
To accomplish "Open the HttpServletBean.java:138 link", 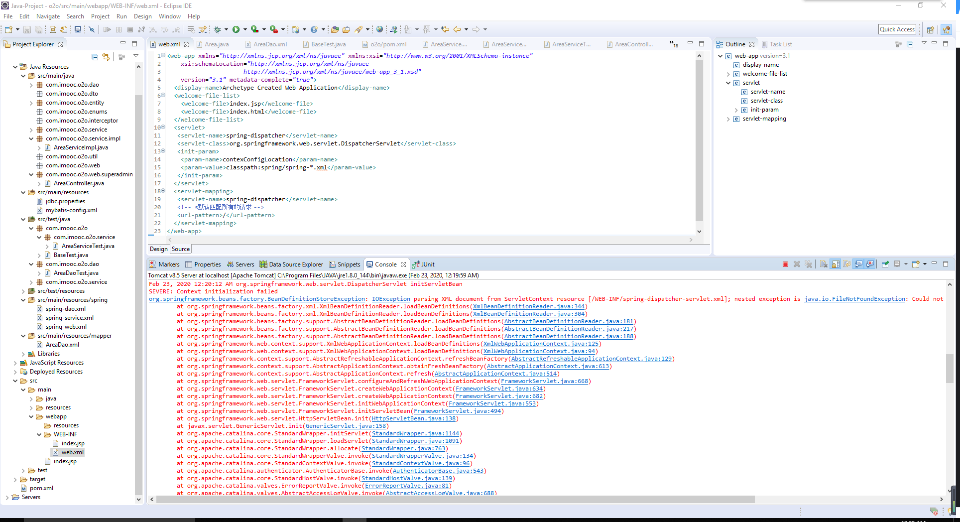I will coord(413,418).
